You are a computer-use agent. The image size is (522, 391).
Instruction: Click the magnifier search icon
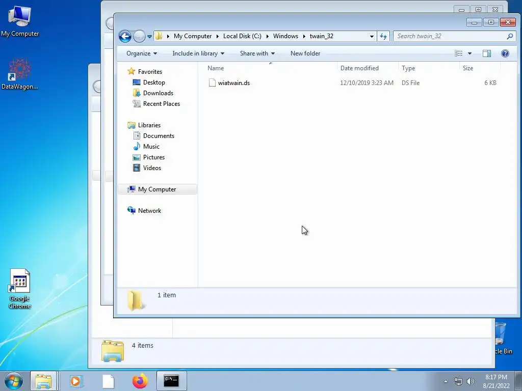509,36
